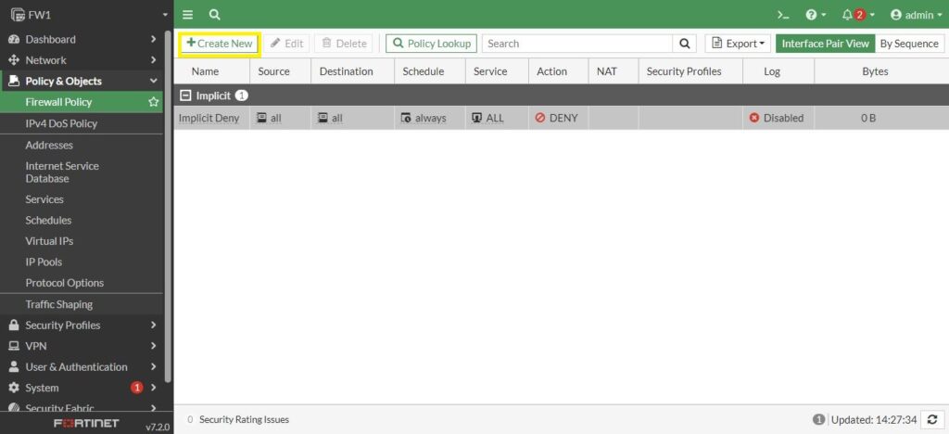
Task: Open the Export dropdown
Action: (x=738, y=44)
